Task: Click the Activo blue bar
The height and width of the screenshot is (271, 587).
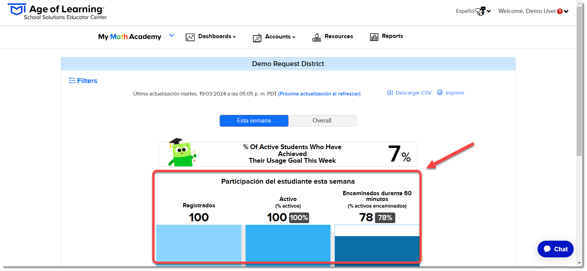Action: click(288, 245)
